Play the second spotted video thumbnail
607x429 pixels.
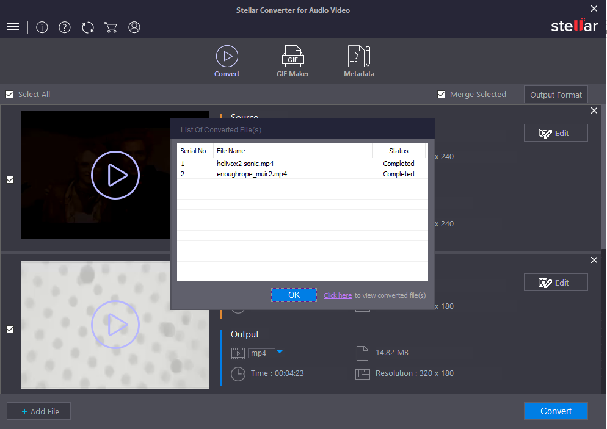[115, 325]
